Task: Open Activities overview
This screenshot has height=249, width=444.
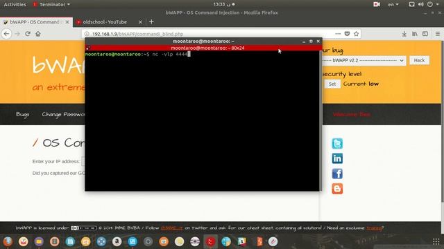Action: [15, 5]
